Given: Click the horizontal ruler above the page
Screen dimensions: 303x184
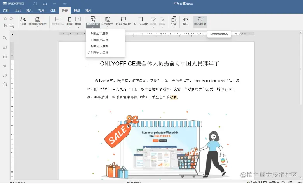Looking at the screenshot, I should (x=157, y=34).
